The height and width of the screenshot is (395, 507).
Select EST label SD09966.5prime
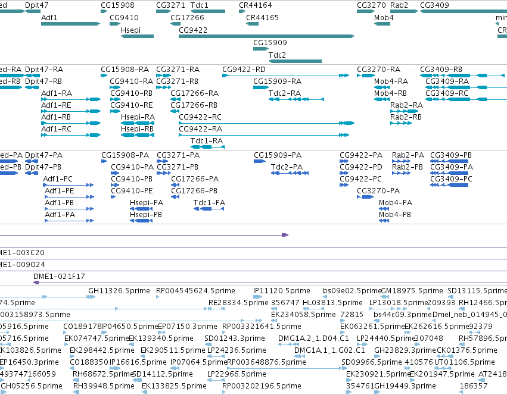(372, 362)
